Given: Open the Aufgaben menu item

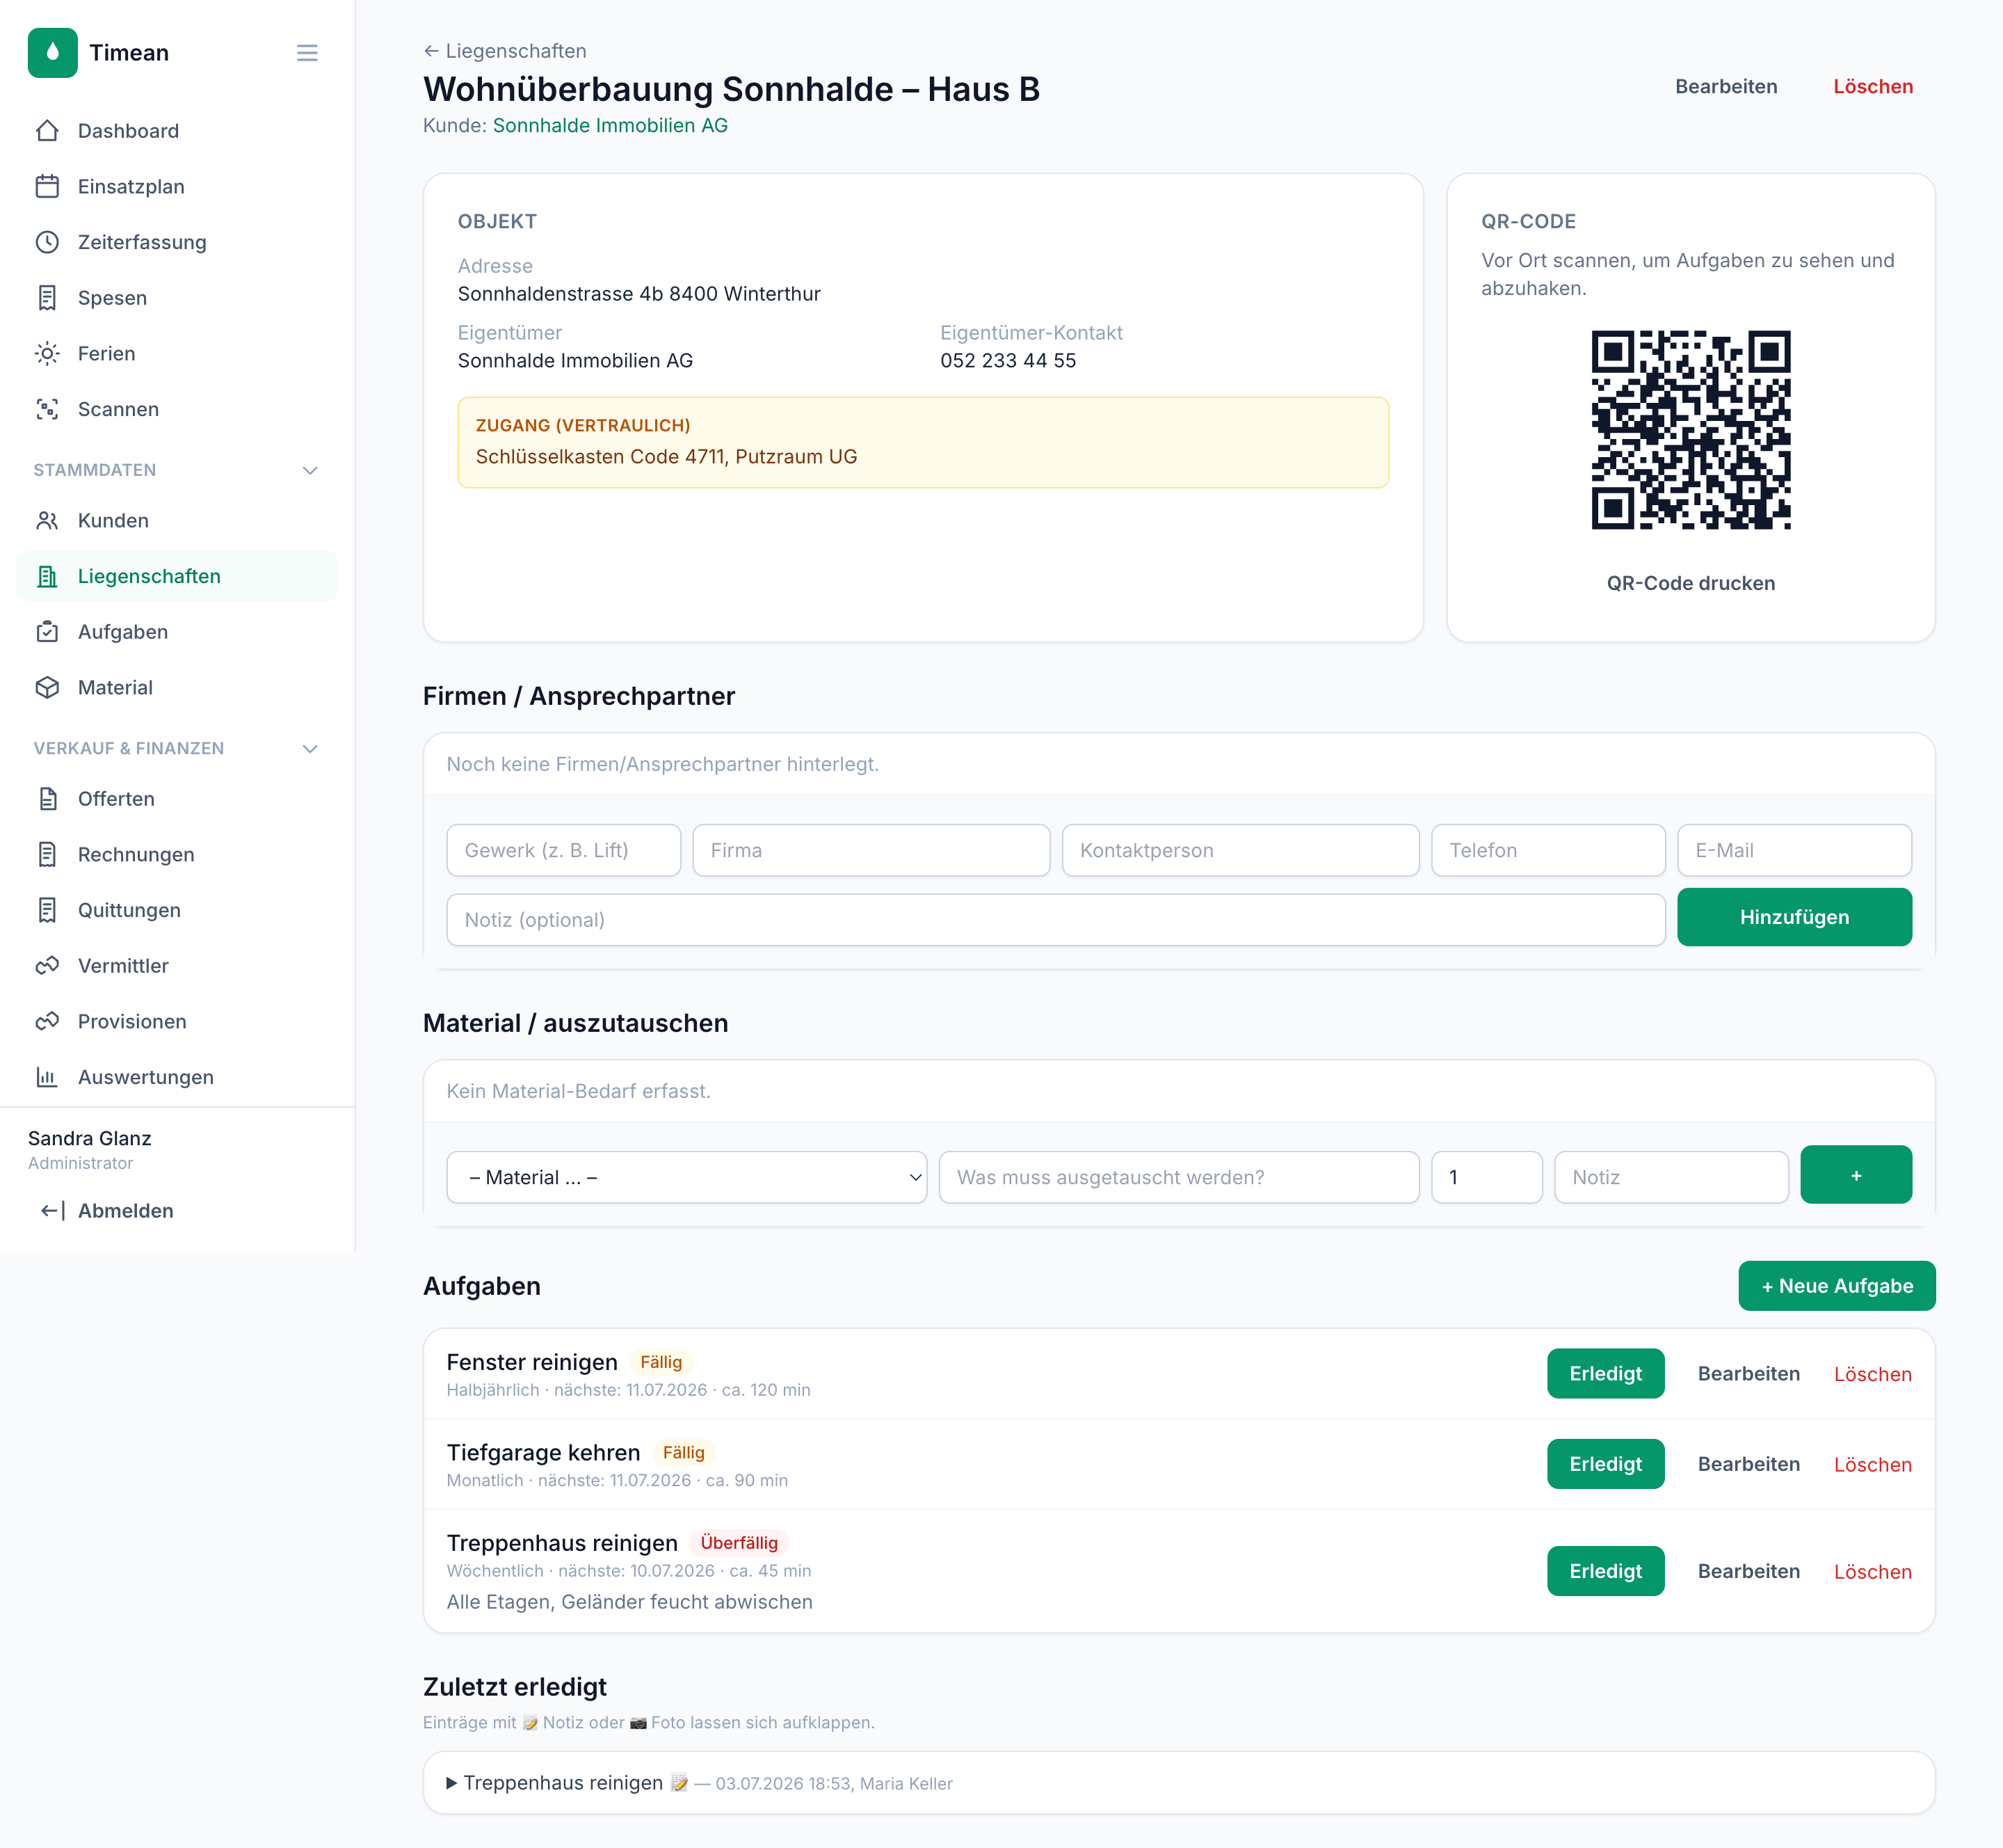Looking at the screenshot, I should [x=177, y=632].
